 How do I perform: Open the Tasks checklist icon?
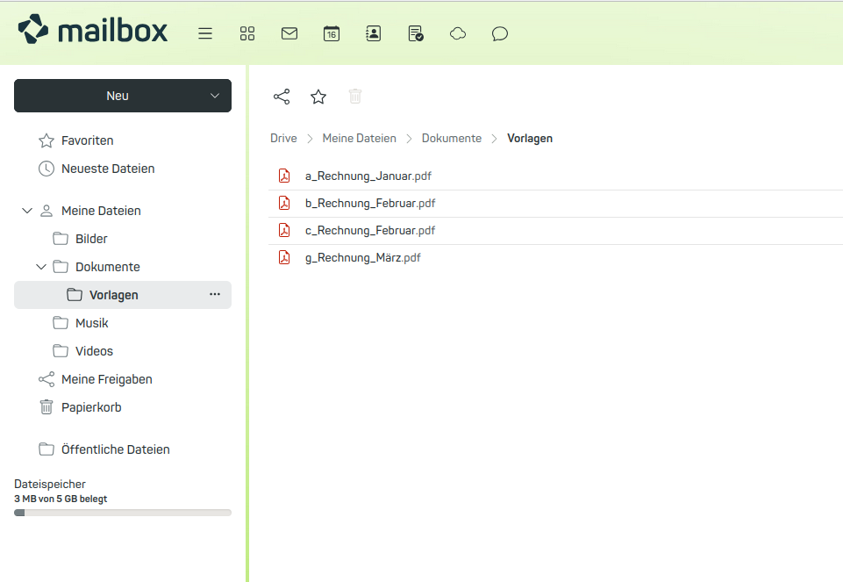pos(416,33)
